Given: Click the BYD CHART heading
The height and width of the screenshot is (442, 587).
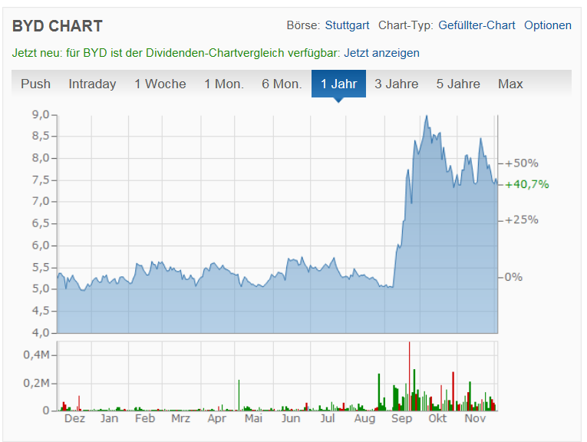Looking at the screenshot, I should (58, 26).
